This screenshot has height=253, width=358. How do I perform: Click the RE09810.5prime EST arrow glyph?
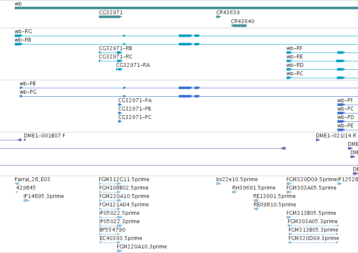256,209
